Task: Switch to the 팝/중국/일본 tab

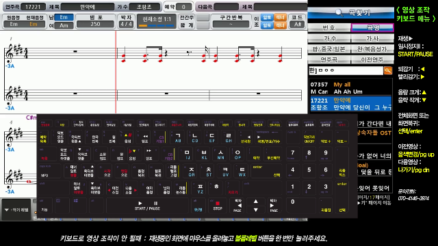Action: [329, 49]
